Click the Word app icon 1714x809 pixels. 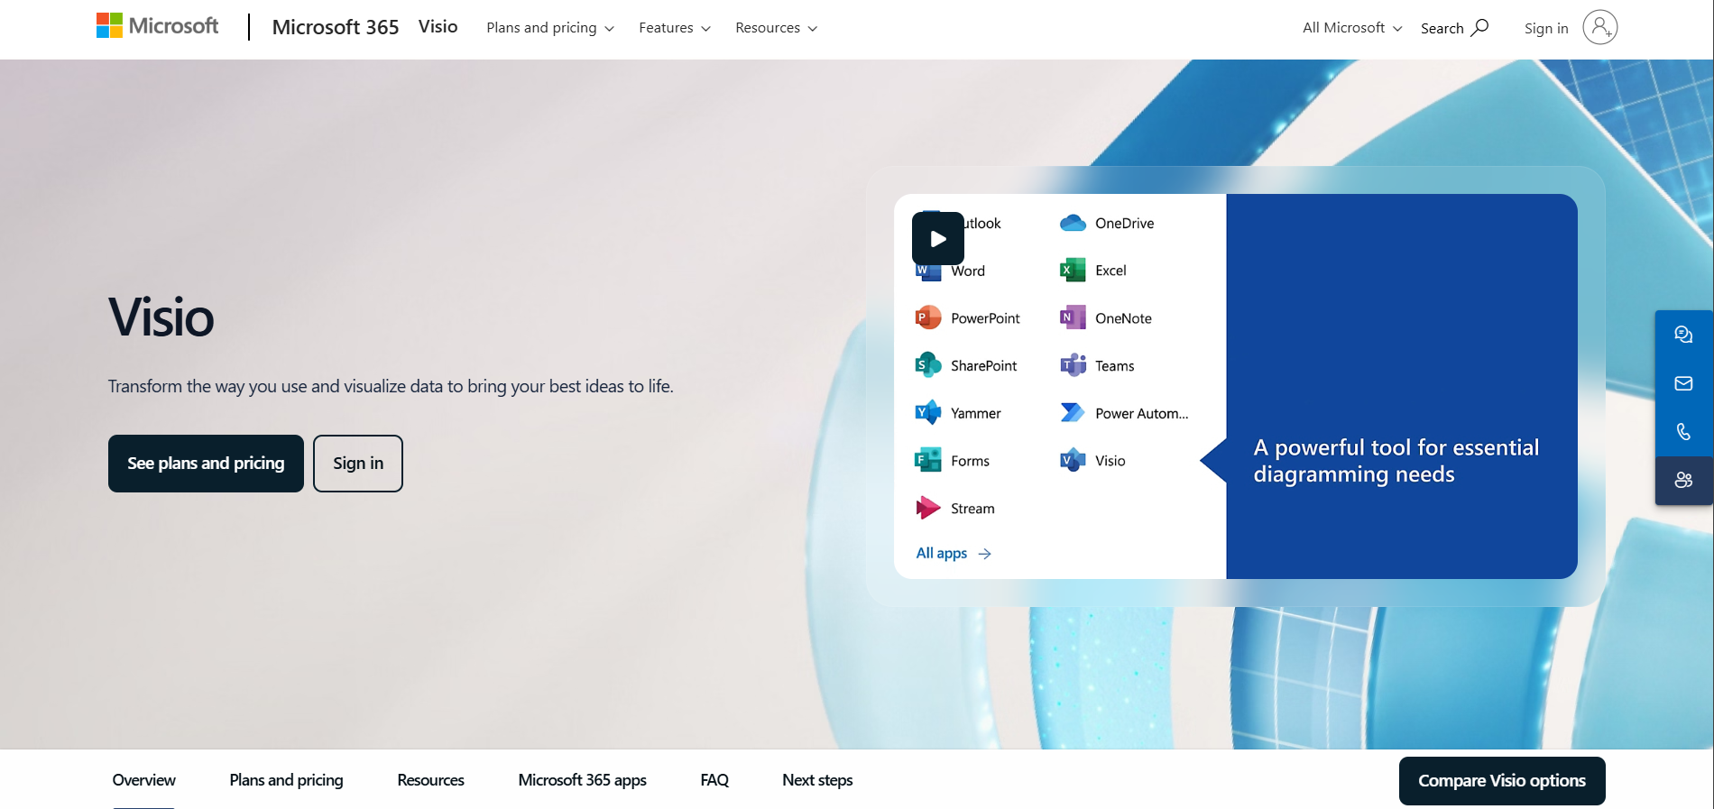pyautogui.click(x=928, y=271)
